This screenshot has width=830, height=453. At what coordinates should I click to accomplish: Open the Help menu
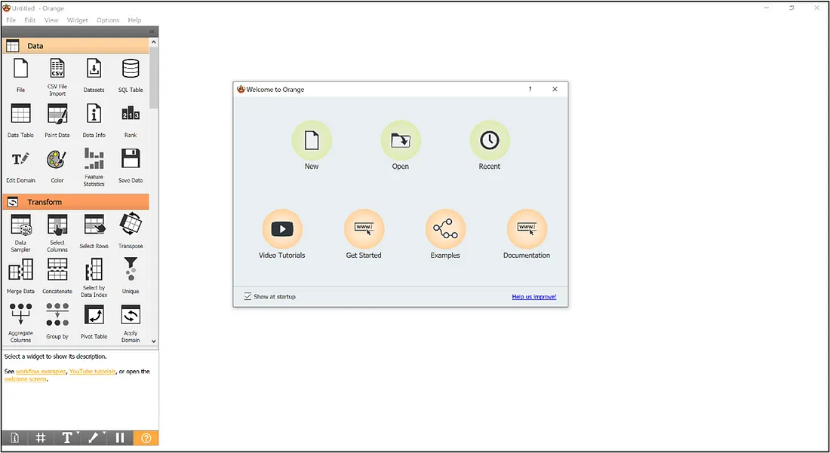(x=134, y=20)
